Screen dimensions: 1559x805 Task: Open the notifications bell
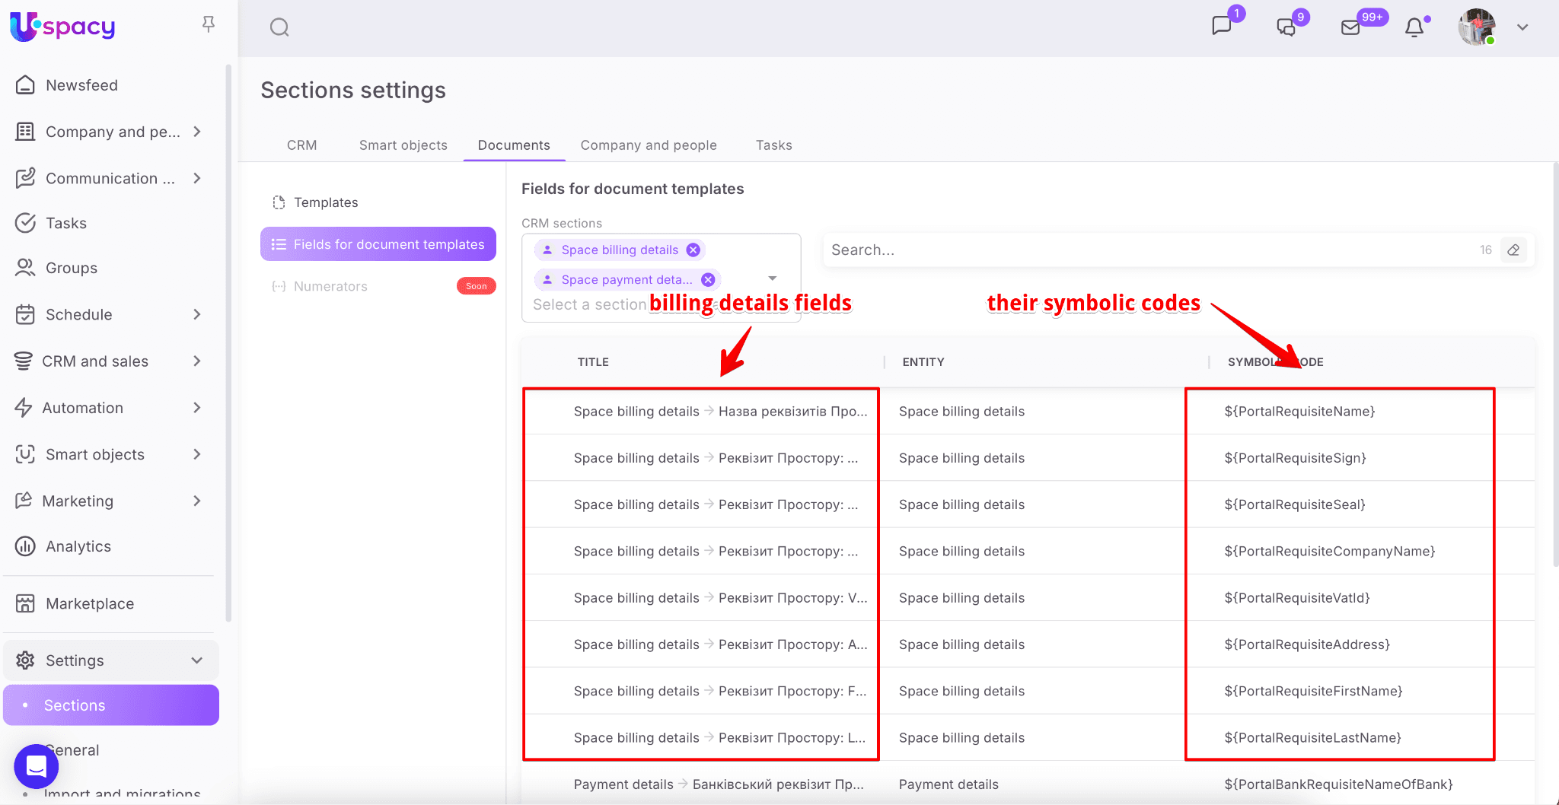click(1414, 28)
